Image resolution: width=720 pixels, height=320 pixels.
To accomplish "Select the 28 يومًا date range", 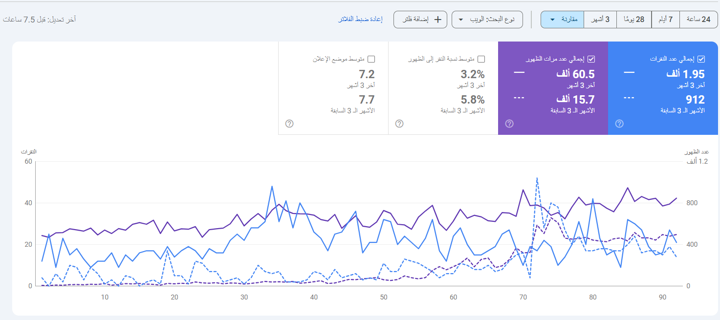I will [x=634, y=19].
